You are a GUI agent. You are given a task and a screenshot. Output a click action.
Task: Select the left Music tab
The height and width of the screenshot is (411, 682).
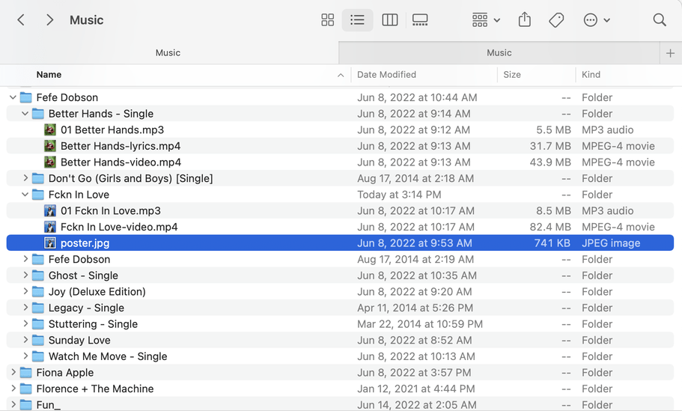168,52
